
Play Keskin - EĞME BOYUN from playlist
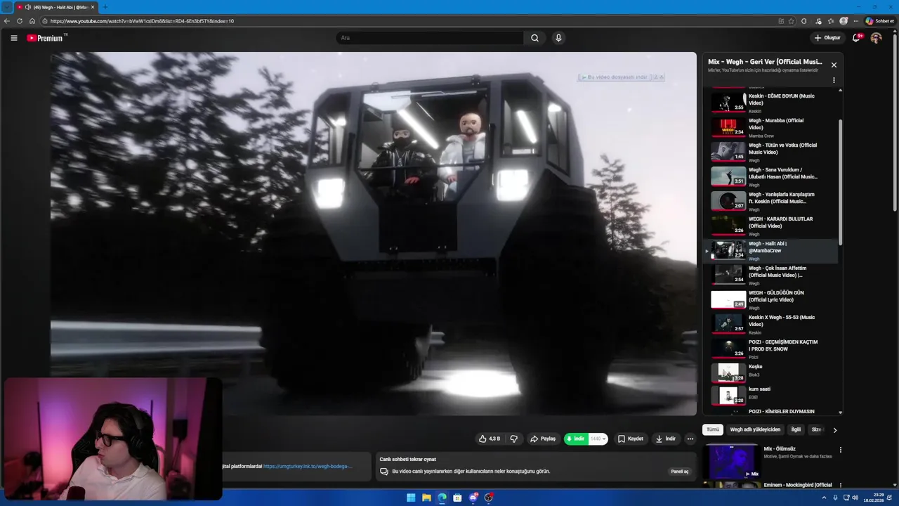[x=770, y=103]
